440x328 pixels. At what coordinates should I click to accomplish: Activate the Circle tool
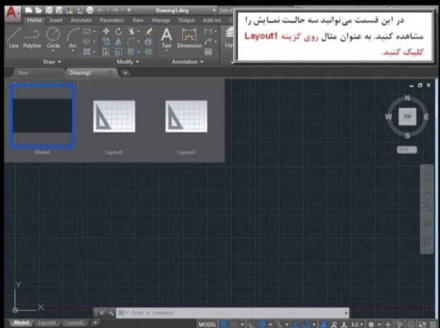[53, 37]
